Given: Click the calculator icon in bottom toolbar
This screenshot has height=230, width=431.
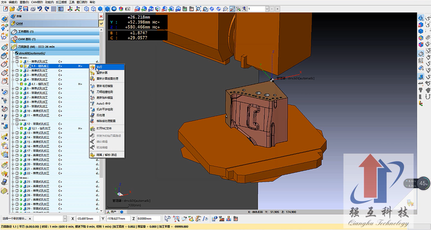Looking at the screenshot, I should (236, 219).
